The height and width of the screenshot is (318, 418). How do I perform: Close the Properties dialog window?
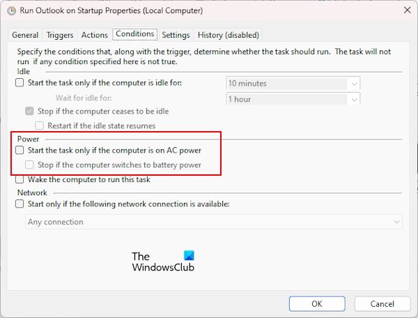[x=405, y=10]
